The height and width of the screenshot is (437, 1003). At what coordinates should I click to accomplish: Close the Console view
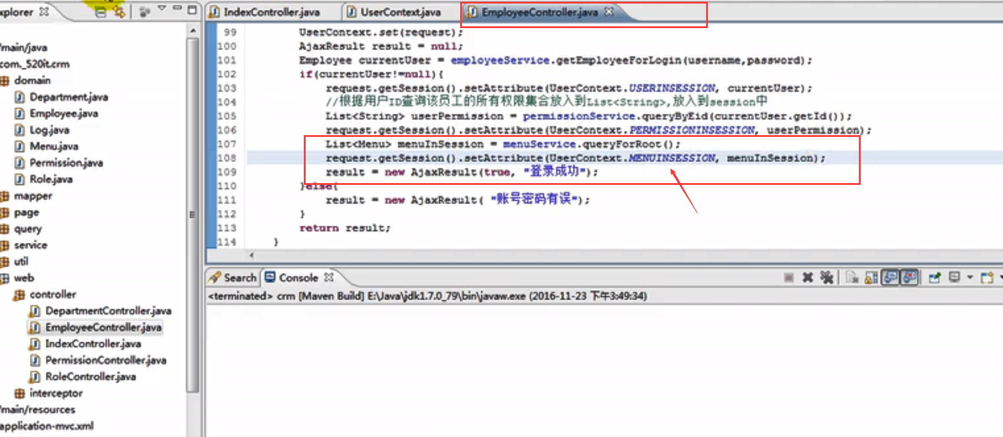coord(329,277)
